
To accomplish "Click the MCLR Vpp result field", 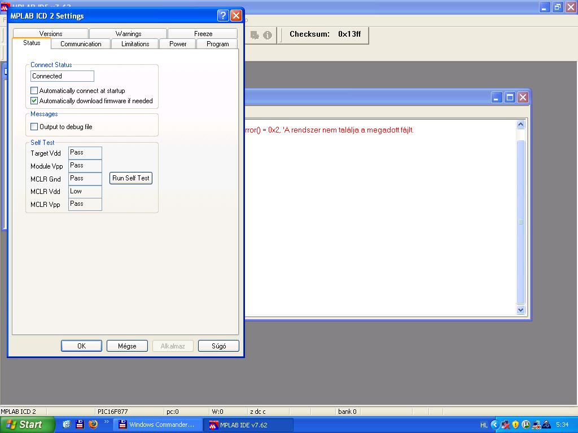I will (x=85, y=204).
